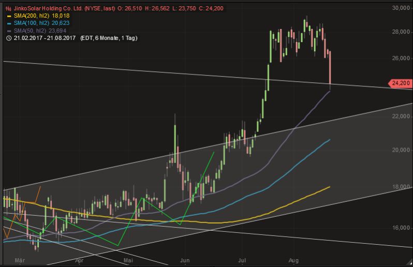Click the Jun month label on time axis
This screenshot has height=267, width=413.
(x=185, y=260)
